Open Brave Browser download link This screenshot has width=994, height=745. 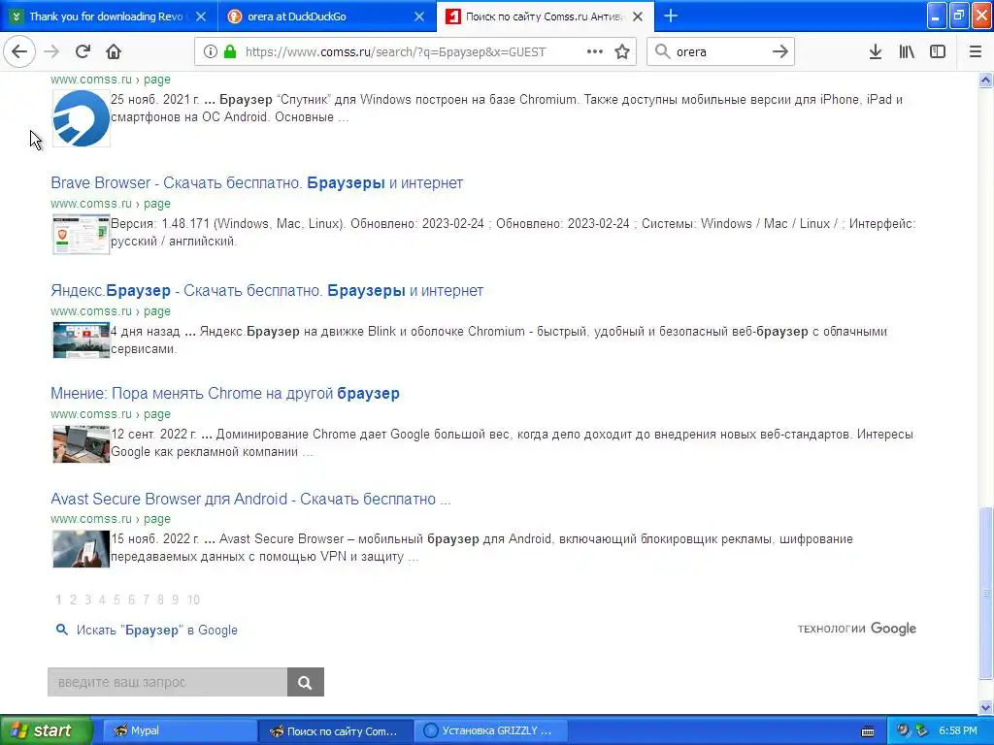[x=256, y=183]
